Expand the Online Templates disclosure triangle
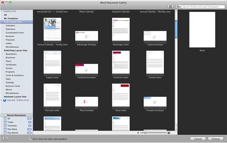Screen dimensions: 227x143 pyautogui.click(x=2, y=100)
